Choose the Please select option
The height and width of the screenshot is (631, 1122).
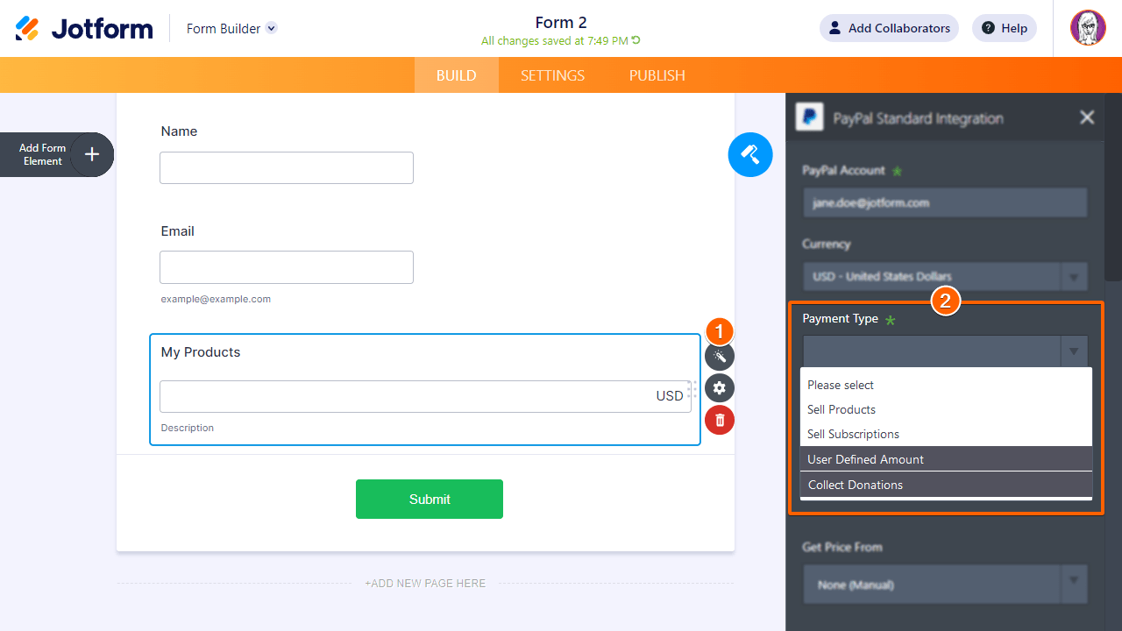pyautogui.click(x=946, y=385)
